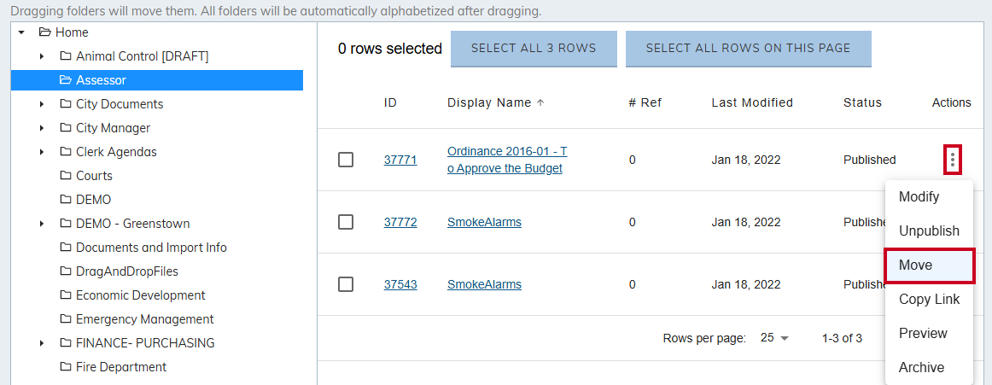Click the Display Name sort arrow
This screenshot has height=385, width=992.
tap(540, 102)
